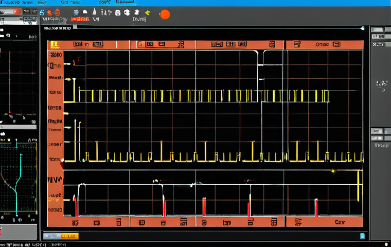Image resolution: width=391 pixels, height=247 pixels.
Task: Click the top grey button in right panel
Action: (377, 30)
